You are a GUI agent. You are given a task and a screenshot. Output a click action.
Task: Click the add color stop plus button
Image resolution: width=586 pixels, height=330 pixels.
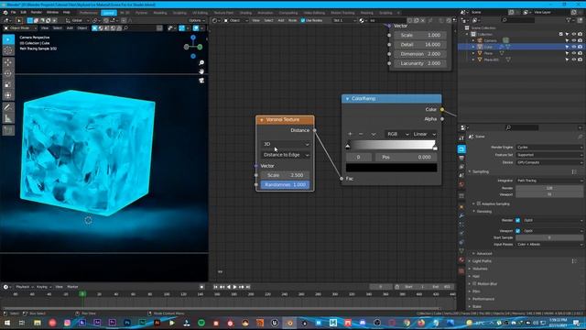tap(350, 134)
